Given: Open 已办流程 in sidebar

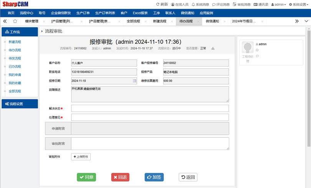Looking at the screenshot, I should (x=15, y=66).
